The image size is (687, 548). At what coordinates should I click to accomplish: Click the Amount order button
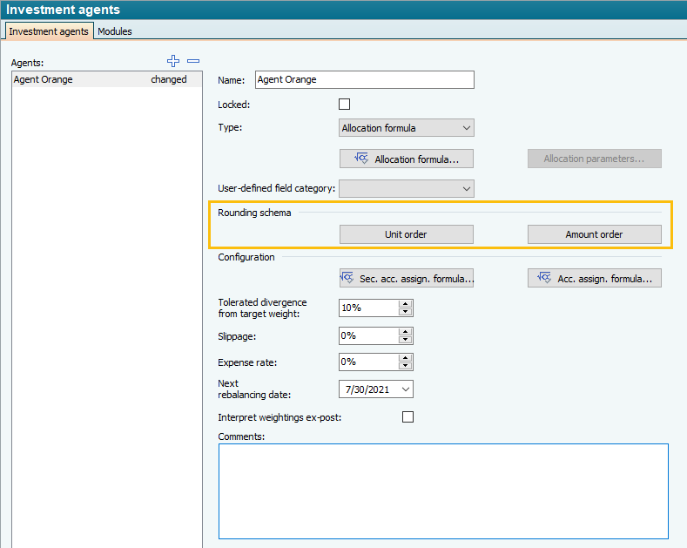point(595,234)
